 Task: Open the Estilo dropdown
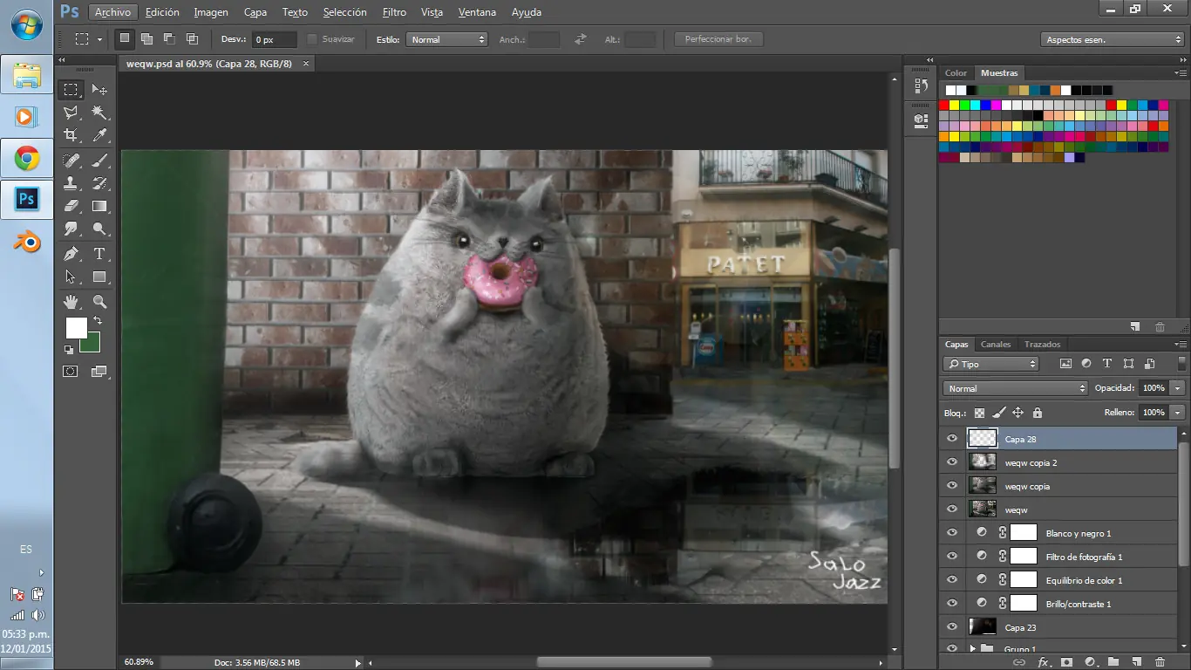pyautogui.click(x=447, y=39)
